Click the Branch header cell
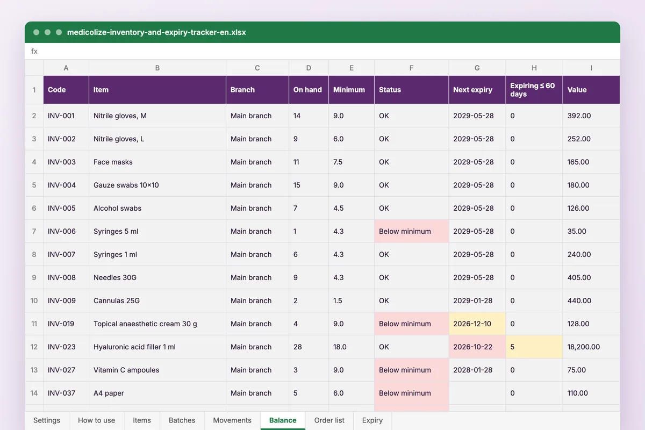 [x=257, y=90]
